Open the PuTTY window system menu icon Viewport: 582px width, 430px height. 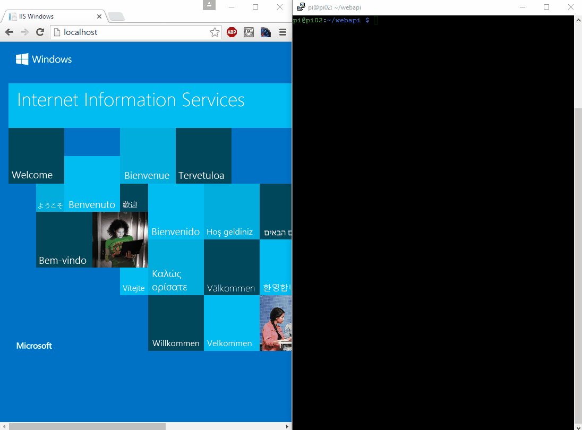[x=301, y=7]
